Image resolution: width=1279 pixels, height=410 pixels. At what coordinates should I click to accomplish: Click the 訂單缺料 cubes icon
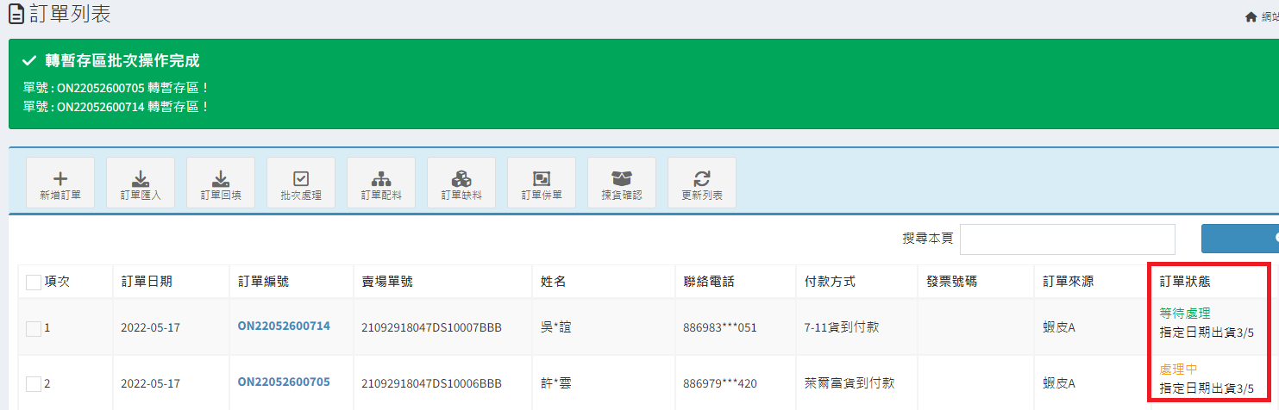[x=461, y=183]
